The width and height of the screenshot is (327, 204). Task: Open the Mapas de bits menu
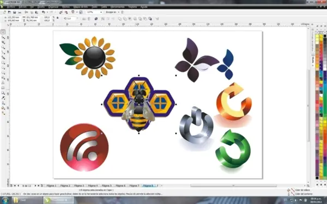[81, 7]
